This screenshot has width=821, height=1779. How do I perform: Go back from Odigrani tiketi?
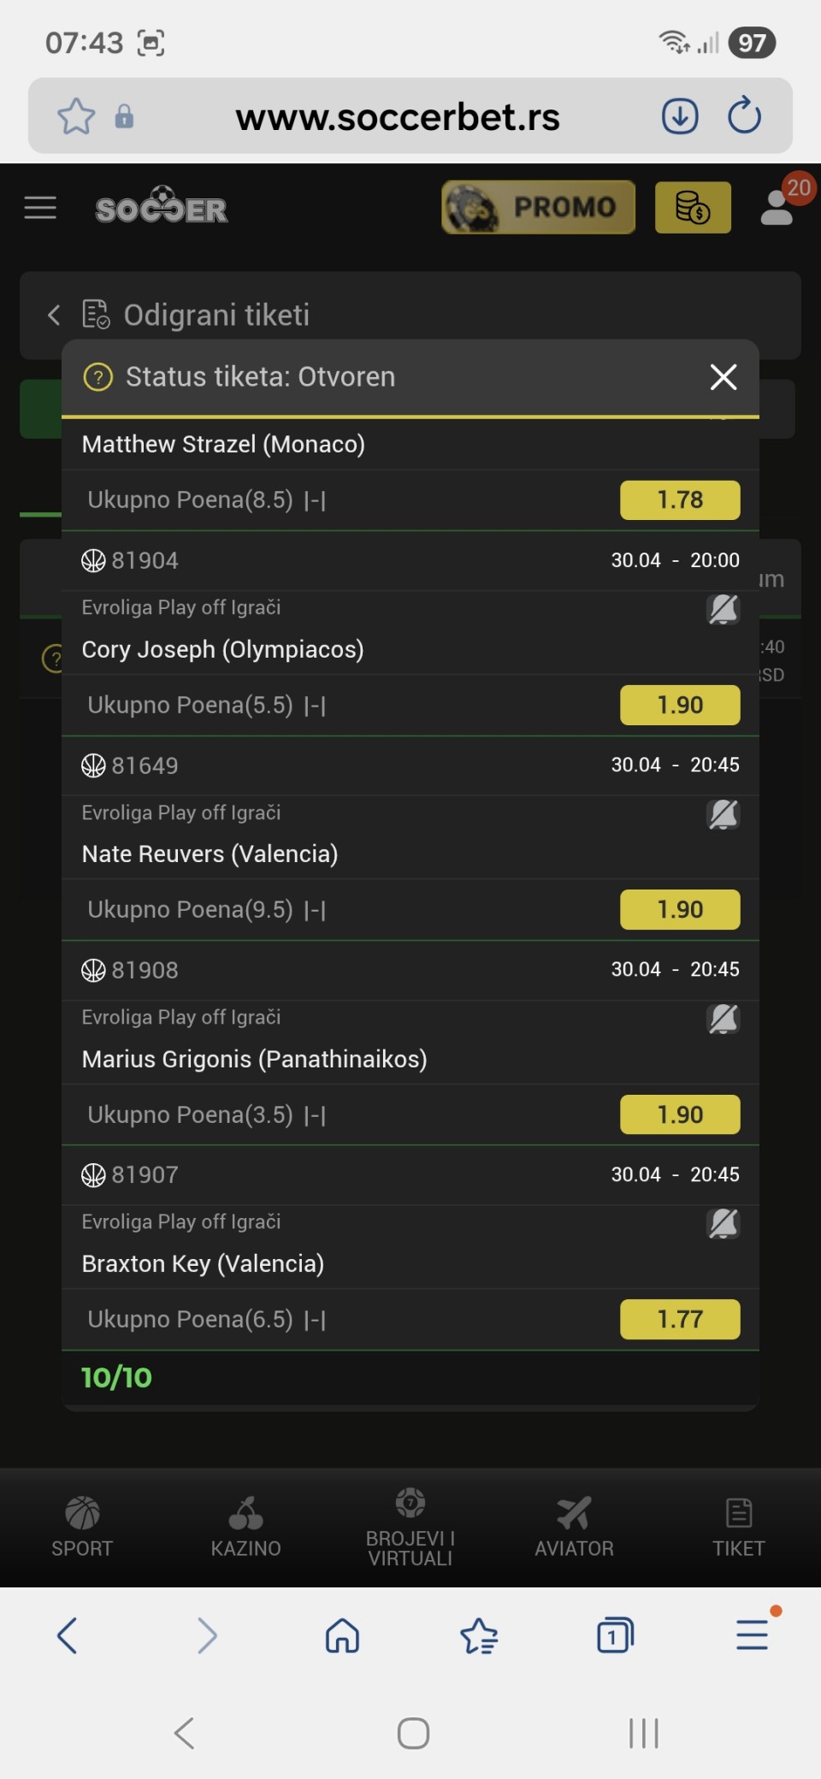(54, 315)
